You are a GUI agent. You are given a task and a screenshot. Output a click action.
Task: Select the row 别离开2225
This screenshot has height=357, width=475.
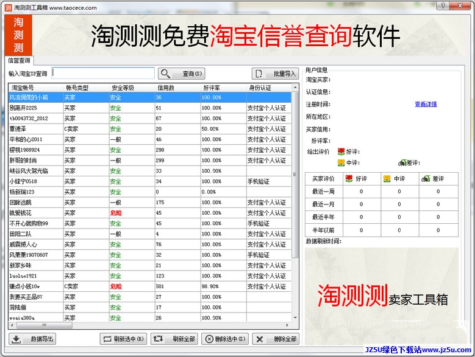point(150,108)
